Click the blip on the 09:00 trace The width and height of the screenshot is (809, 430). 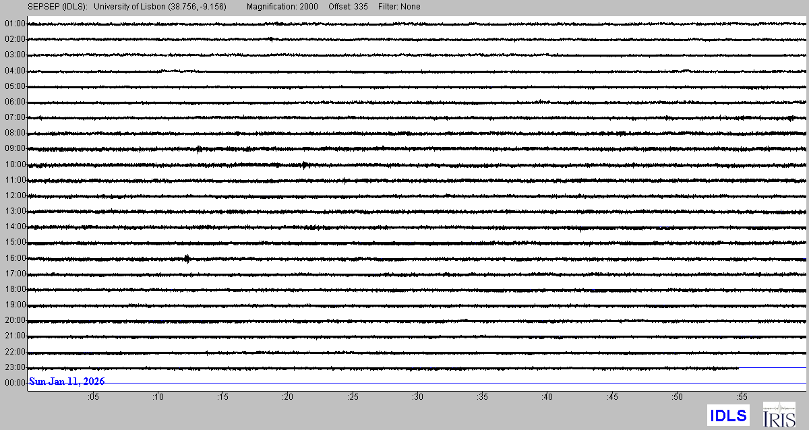[198, 149]
